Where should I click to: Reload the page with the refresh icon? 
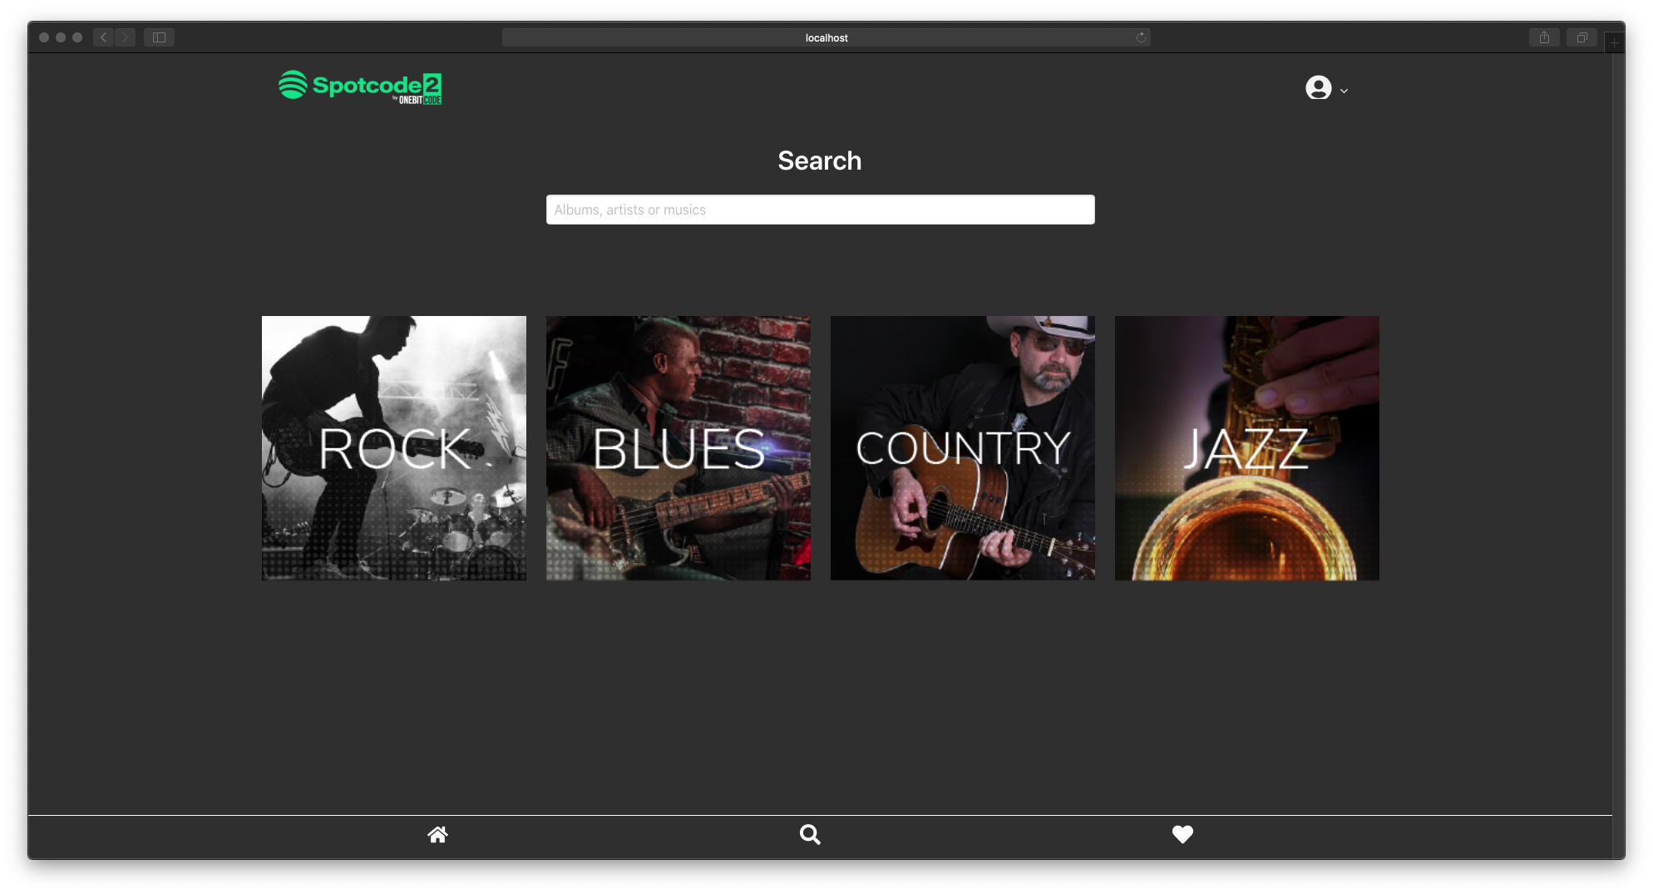tap(1141, 37)
